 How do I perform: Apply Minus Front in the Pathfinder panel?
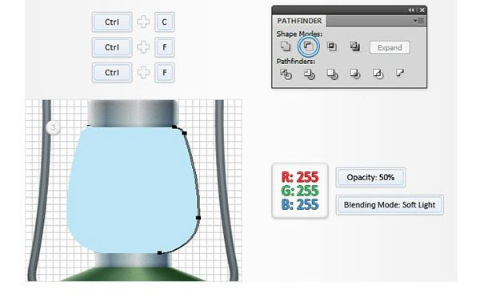(x=308, y=46)
